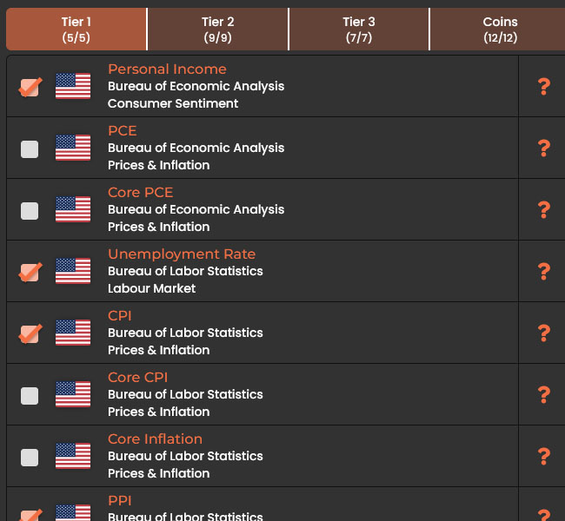Open Core CPI help question mark
Image resolution: width=565 pixels, height=521 pixels.
[x=544, y=394]
